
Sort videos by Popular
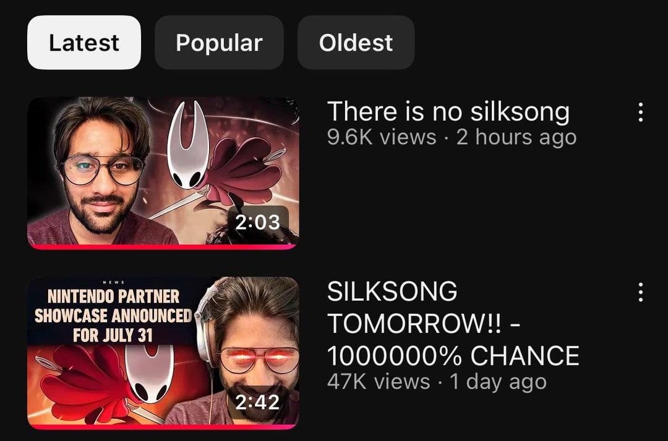click(x=219, y=43)
